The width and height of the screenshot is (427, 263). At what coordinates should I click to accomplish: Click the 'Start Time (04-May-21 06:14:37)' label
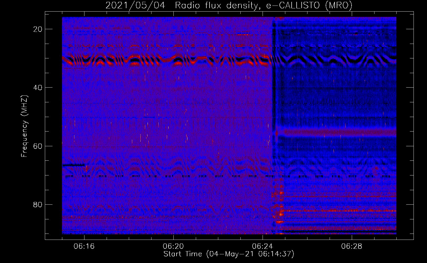(229, 254)
